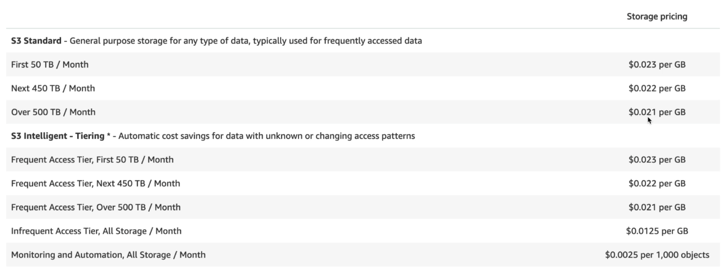Select the First 50 TB / Month row

[x=50, y=65]
